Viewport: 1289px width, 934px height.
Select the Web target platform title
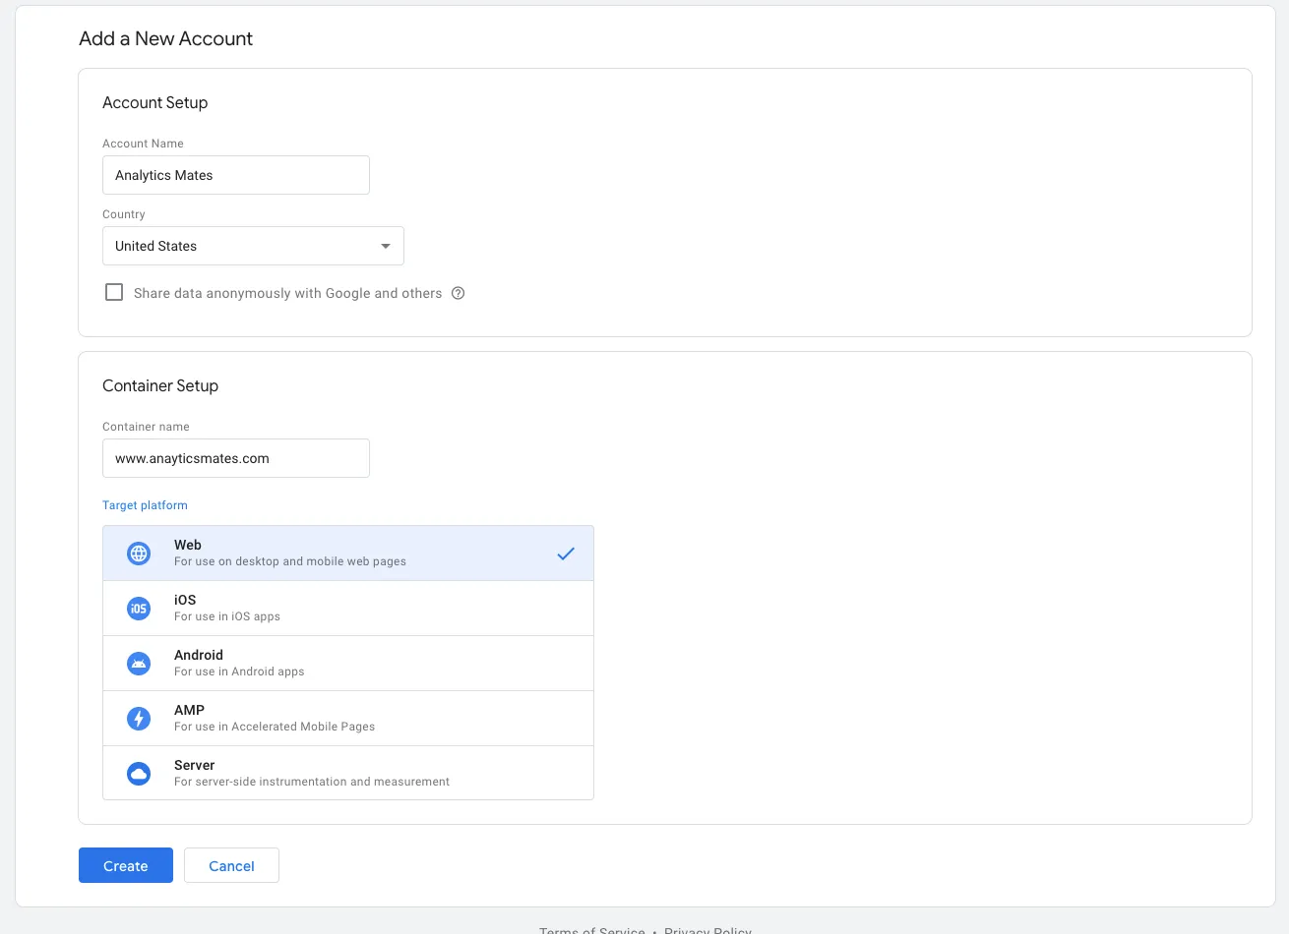[x=188, y=545]
